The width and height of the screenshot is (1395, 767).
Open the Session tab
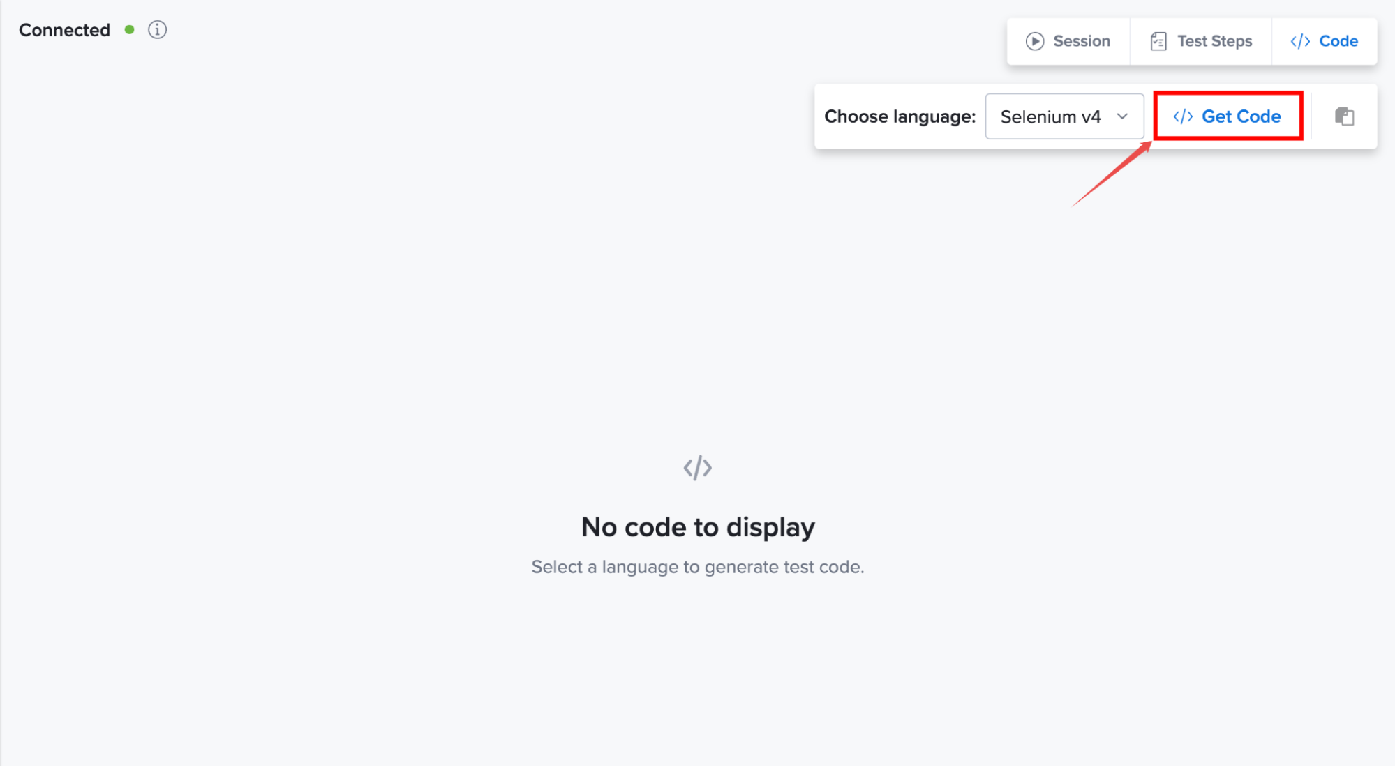coord(1068,41)
